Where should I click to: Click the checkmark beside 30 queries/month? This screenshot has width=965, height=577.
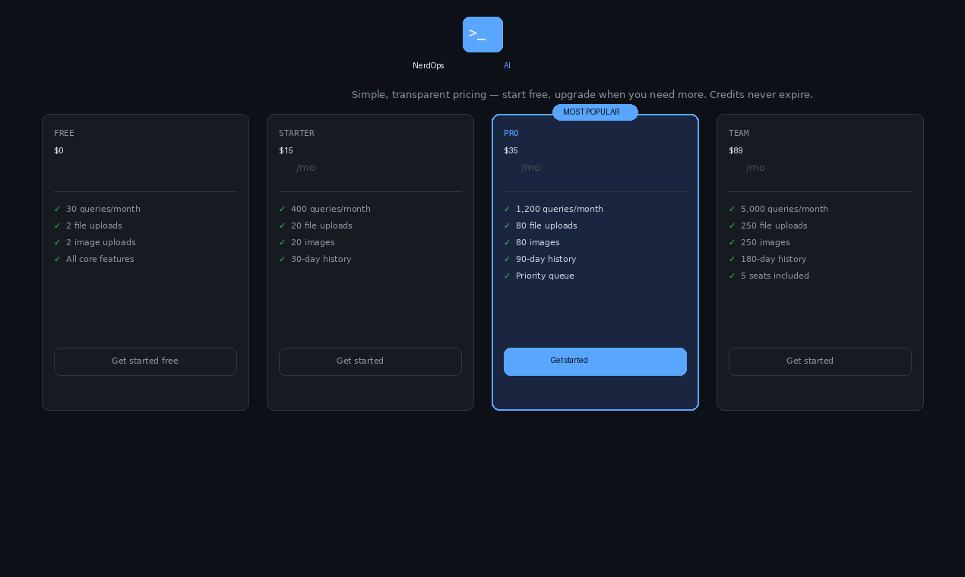point(57,209)
